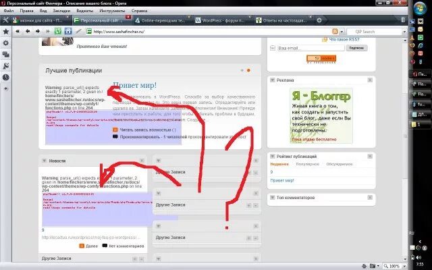Open the closed tabs trash icon
The image size is (432, 270).
point(403,20)
